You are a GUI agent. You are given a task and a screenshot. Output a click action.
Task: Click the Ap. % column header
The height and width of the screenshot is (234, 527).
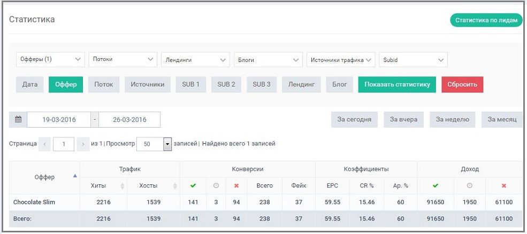click(x=400, y=186)
